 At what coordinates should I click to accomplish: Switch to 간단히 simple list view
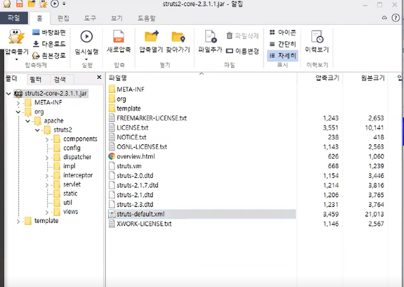(283, 44)
